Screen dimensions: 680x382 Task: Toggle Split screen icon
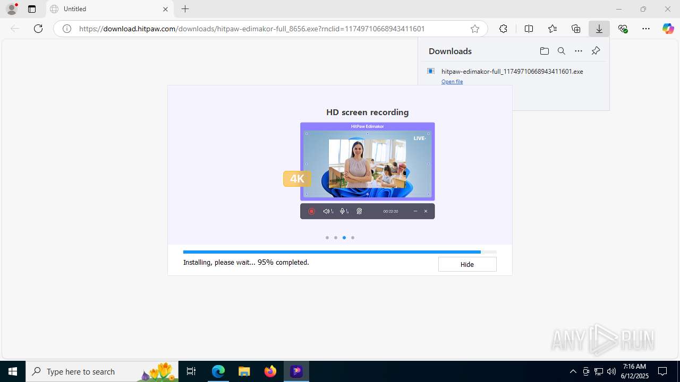pos(529,29)
